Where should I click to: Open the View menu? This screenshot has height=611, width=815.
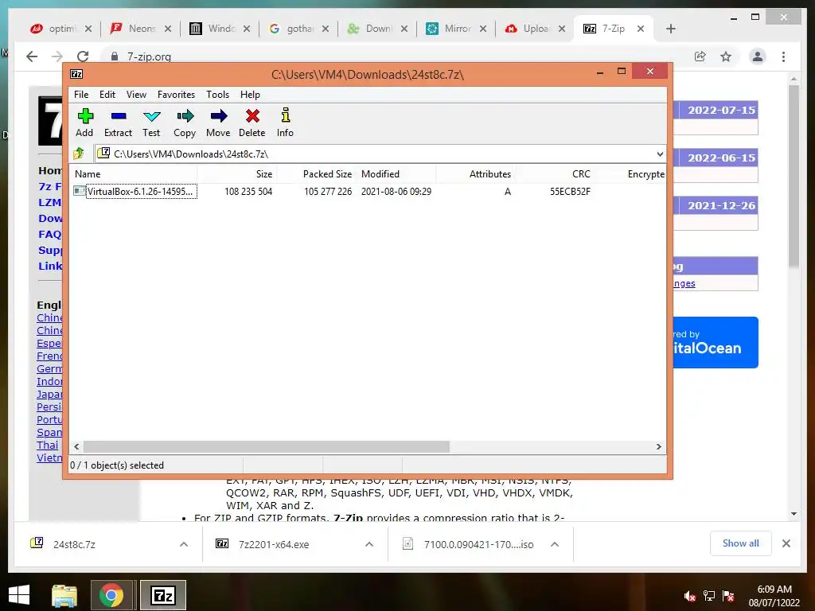tap(136, 95)
